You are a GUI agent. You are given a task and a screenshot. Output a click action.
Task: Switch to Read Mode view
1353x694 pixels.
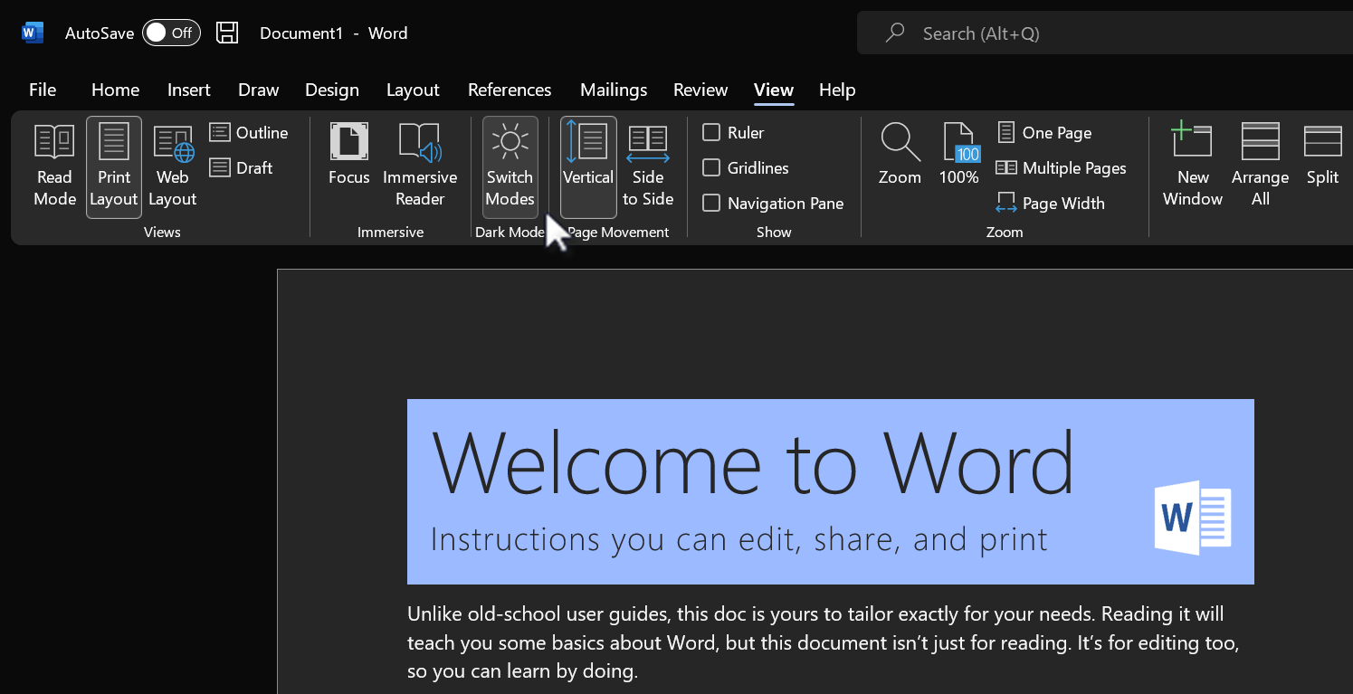pos(53,167)
